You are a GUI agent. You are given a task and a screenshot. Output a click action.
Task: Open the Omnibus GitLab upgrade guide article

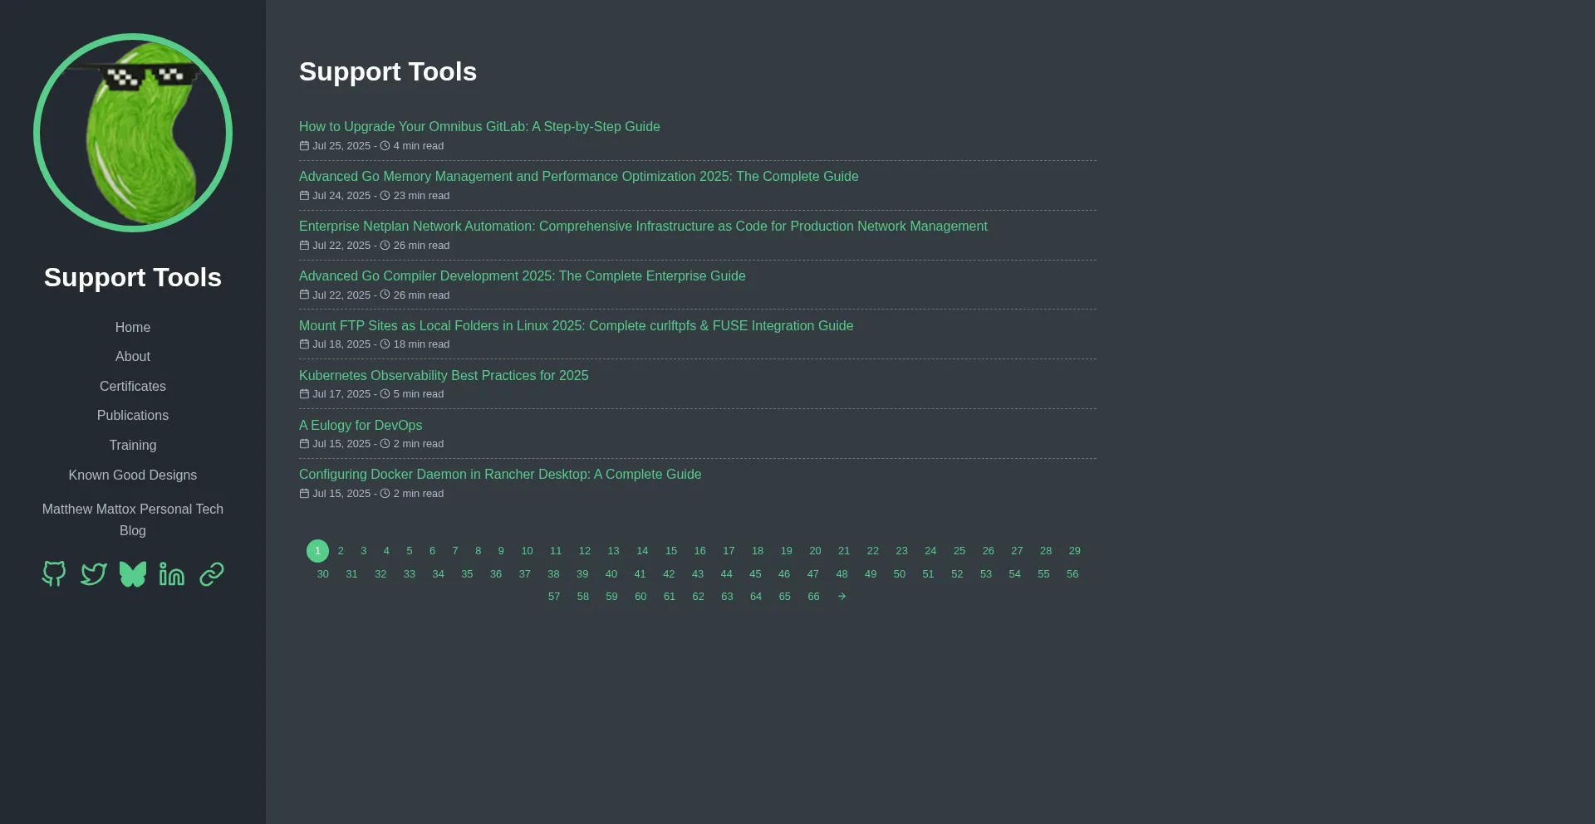tap(479, 126)
